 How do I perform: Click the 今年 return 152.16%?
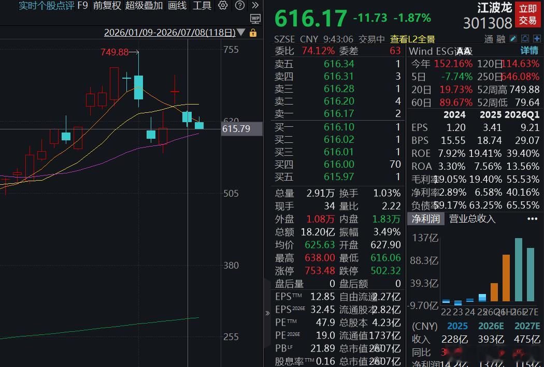[453, 64]
